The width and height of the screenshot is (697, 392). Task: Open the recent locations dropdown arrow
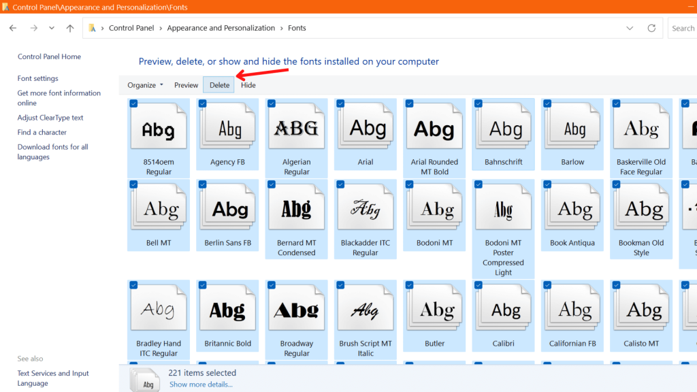[x=52, y=28]
